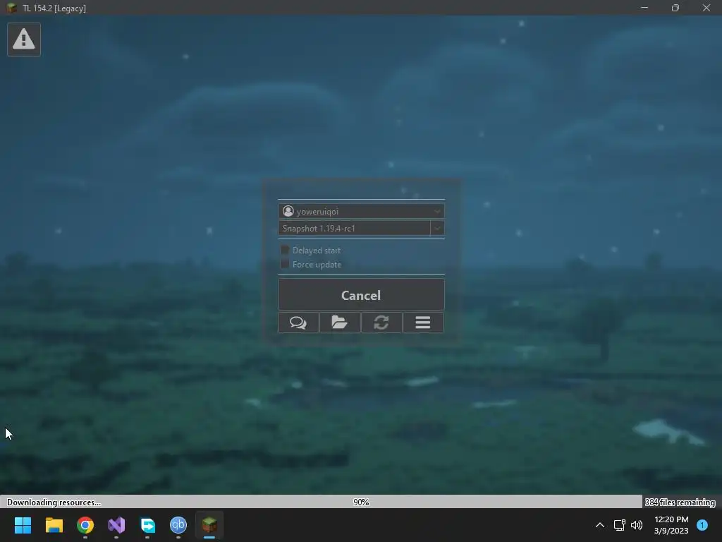Open the notification count badge
This screenshot has height=542, width=722.
coord(702,525)
